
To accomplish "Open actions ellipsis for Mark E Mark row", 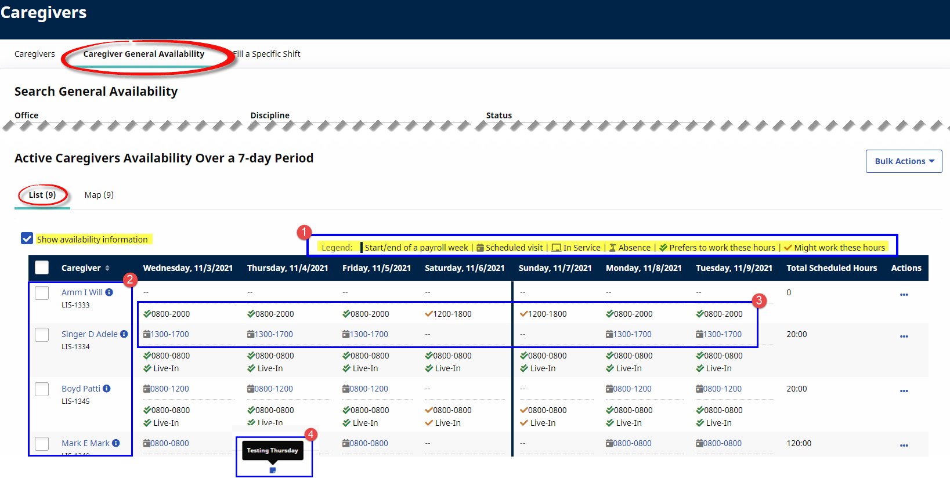I will point(904,446).
